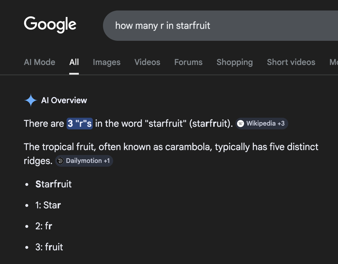Click the Wikipedia source icon
Viewport: 338px width, 264px height.
point(241,124)
